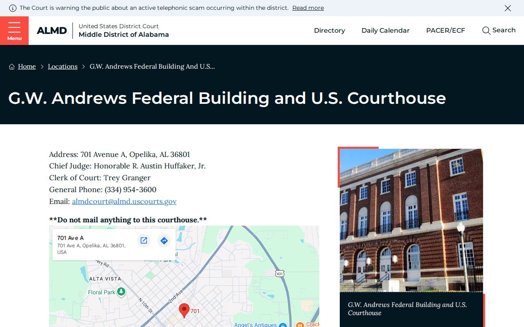Click the Angel's Antiques map label
The width and height of the screenshot is (524, 327).
click(255, 325)
